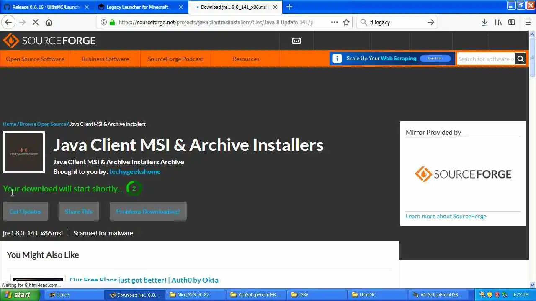Image resolution: width=536 pixels, height=301 pixels.
Task: Click the Java Client project logo thumbnail
Action: pos(24,152)
